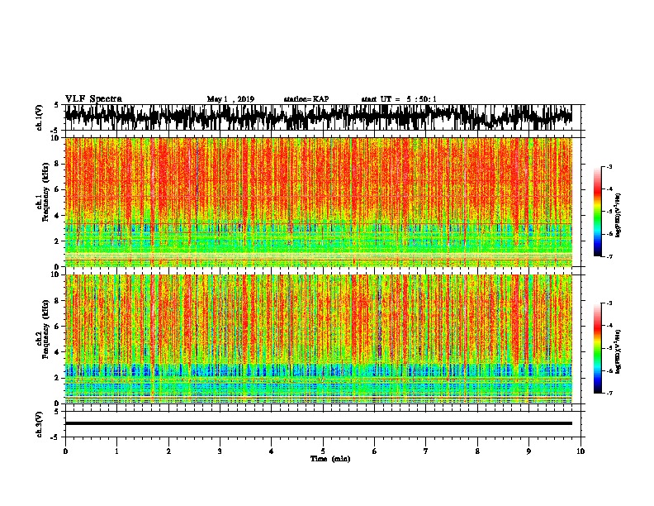This screenshot has height=506, width=654.
Task: Select the "start UT = 5:50:1" text
Action: point(399,99)
